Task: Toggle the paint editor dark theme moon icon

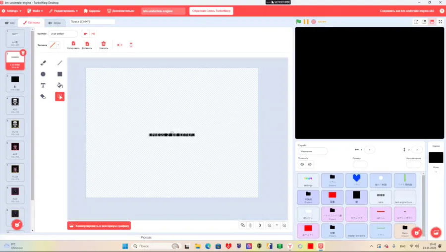Action: [x=259, y=226]
